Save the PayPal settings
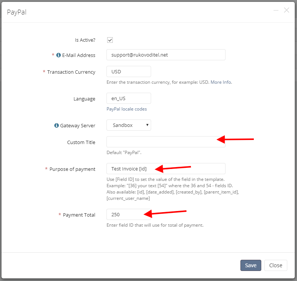Image resolution: width=297 pixels, height=281 pixels. point(250,265)
